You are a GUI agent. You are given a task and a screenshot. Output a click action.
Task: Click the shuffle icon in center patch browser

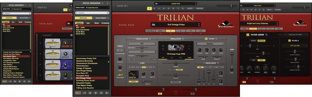(x=85, y=93)
